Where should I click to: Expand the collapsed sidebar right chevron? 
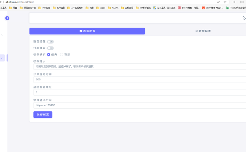2,35
